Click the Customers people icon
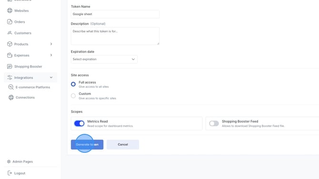 pos(10,33)
